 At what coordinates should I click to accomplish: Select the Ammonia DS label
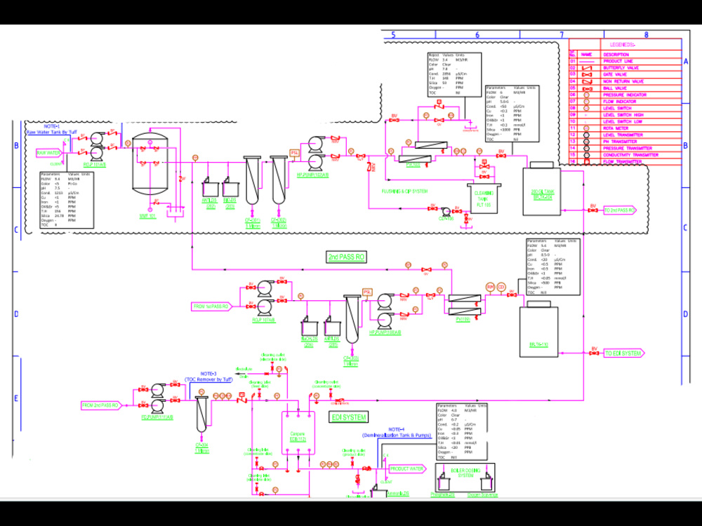(399, 494)
